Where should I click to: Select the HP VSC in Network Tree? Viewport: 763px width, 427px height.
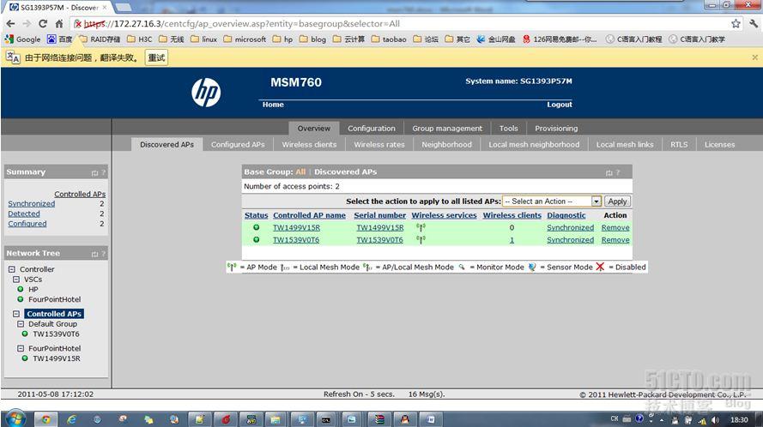point(33,289)
